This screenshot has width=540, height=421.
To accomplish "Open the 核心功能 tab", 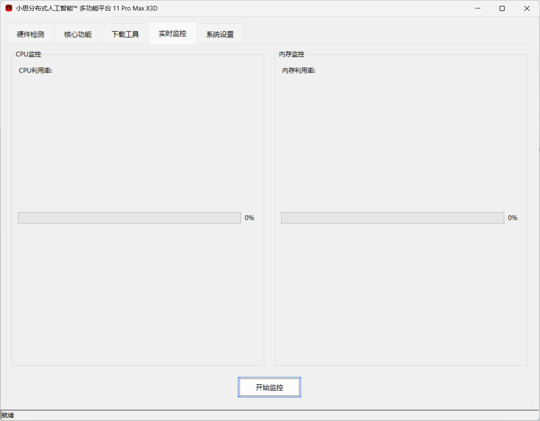I will pos(78,35).
